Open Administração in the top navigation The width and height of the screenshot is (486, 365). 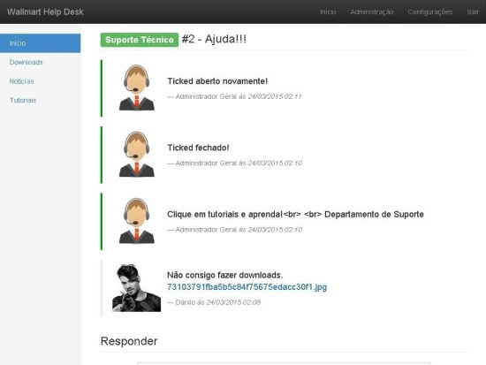coord(372,11)
